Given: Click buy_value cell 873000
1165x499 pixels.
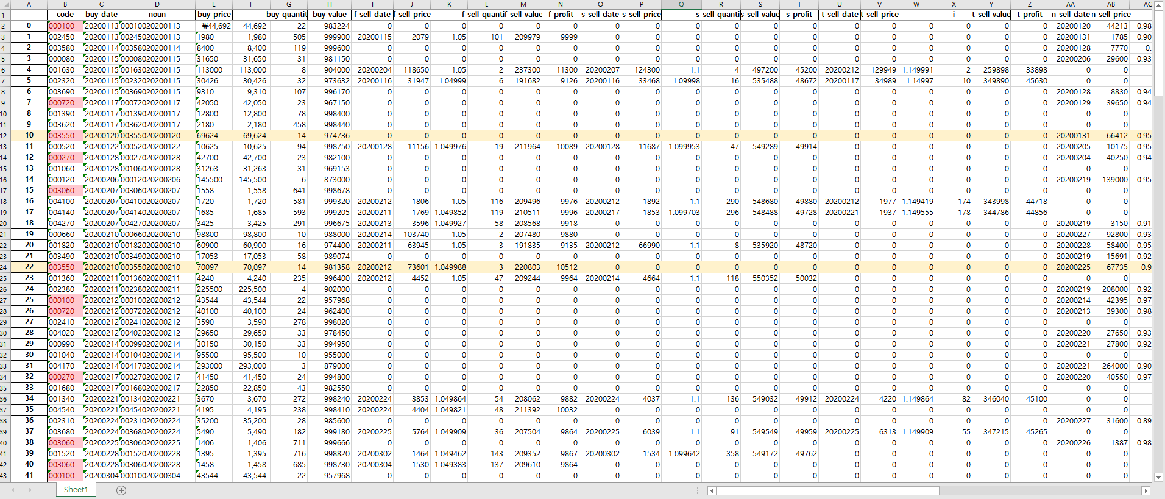Looking at the screenshot, I should tap(330, 180).
